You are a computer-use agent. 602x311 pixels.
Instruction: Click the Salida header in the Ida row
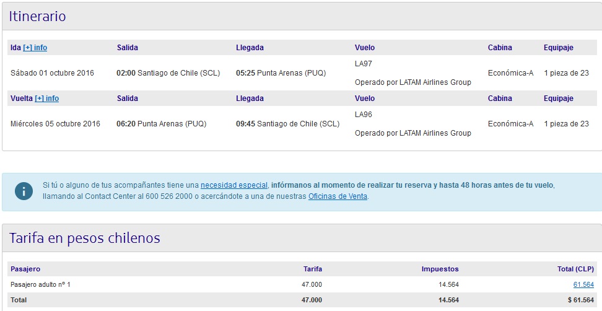pos(128,48)
